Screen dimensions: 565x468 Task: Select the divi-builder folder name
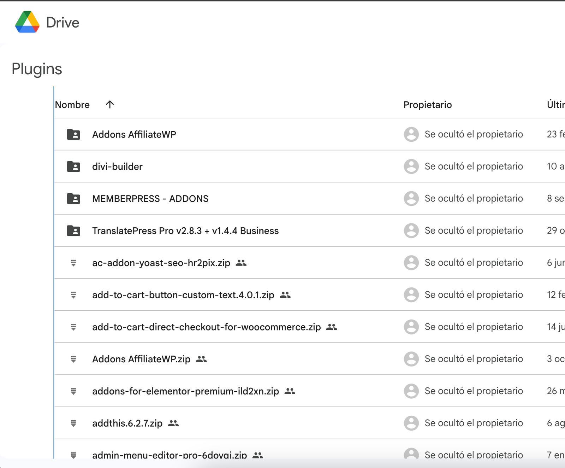pyautogui.click(x=117, y=166)
